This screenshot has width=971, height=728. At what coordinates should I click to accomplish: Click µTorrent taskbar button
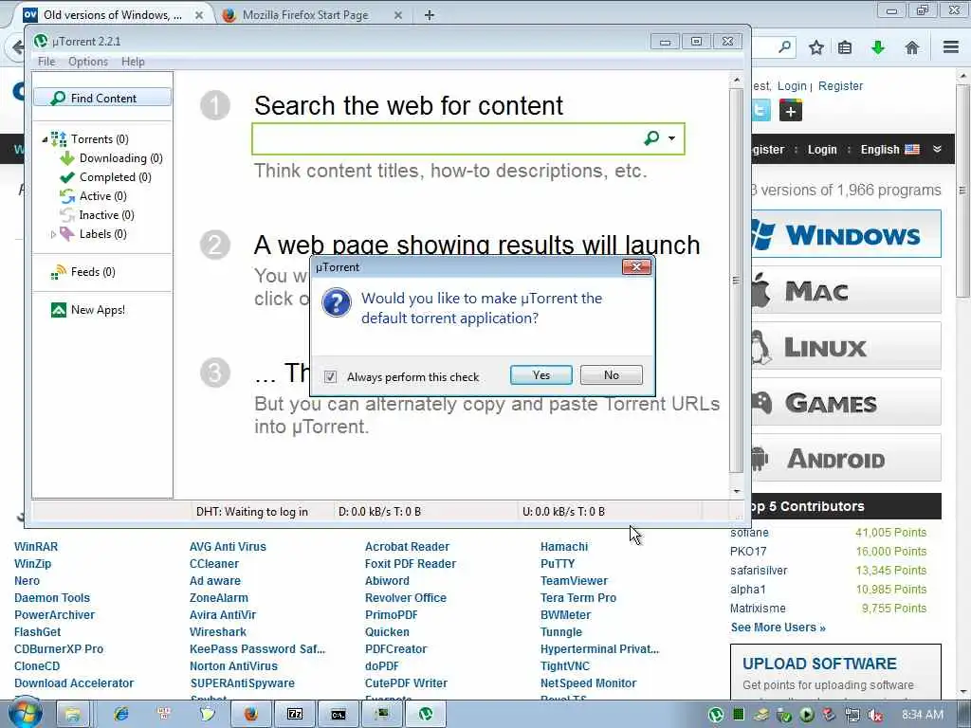pyautogui.click(x=426, y=715)
